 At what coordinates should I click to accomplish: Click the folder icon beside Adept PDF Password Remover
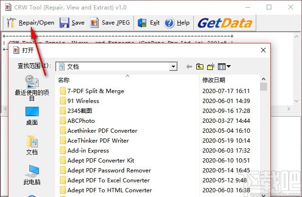63,170
